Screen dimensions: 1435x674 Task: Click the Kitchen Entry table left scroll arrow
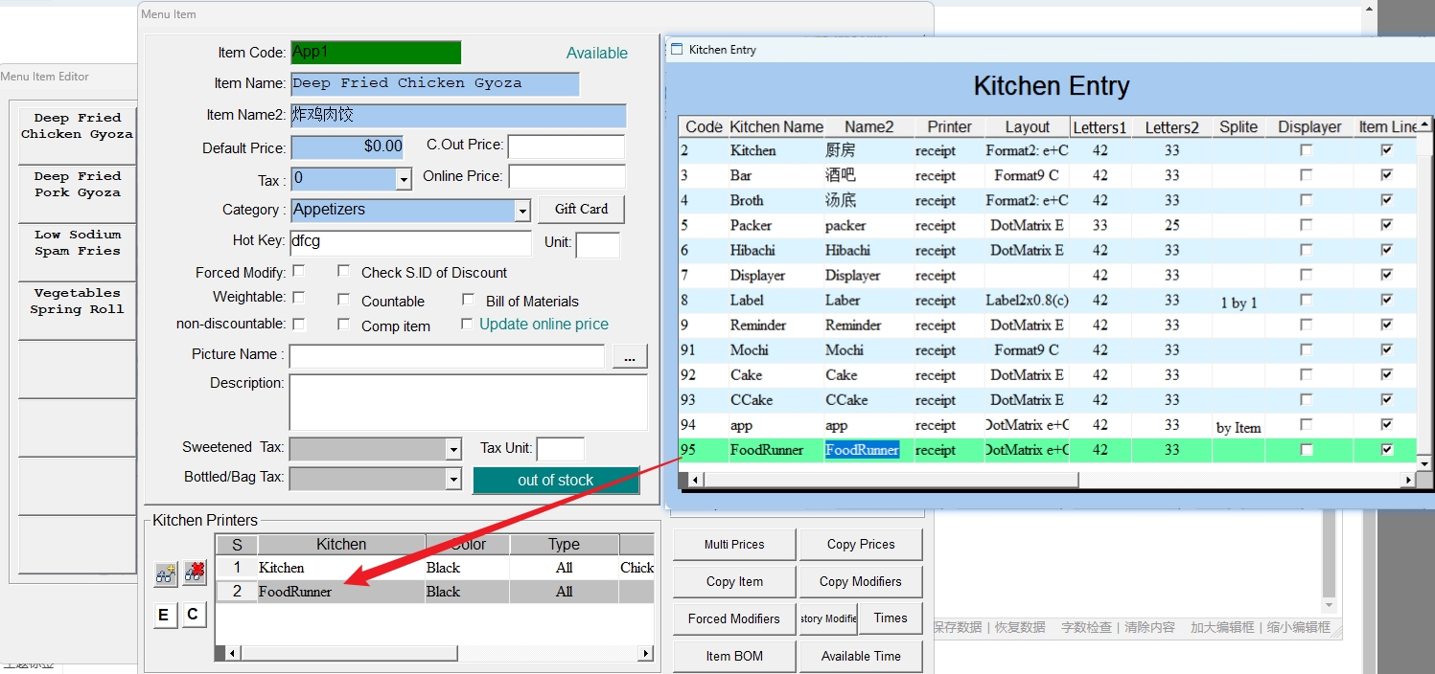click(693, 480)
